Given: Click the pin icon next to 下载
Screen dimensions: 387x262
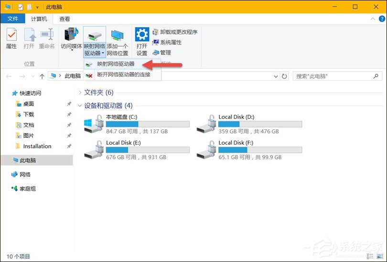Looking at the screenshot, I should [x=69, y=115].
